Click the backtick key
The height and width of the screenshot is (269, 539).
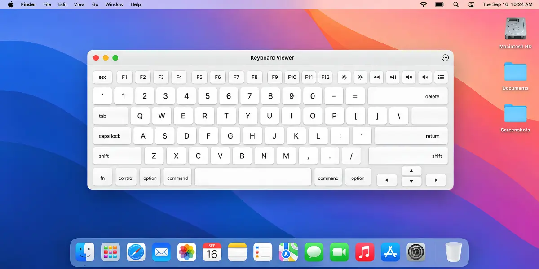(x=102, y=96)
